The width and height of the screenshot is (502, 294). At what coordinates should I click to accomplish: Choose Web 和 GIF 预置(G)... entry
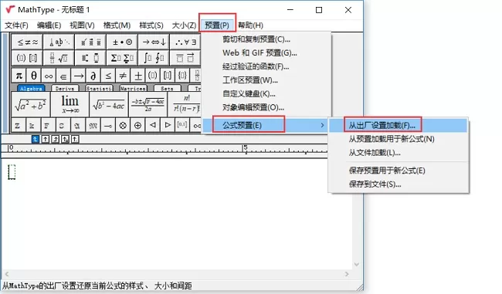coord(266,52)
